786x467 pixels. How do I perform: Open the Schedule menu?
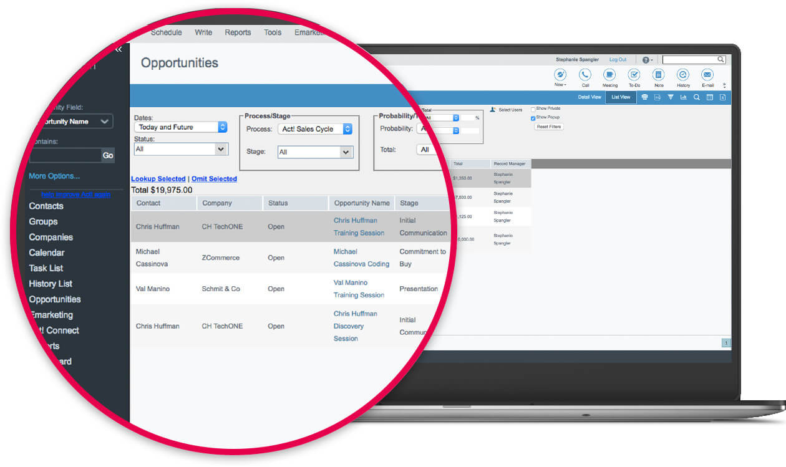pyautogui.click(x=167, y=32)
